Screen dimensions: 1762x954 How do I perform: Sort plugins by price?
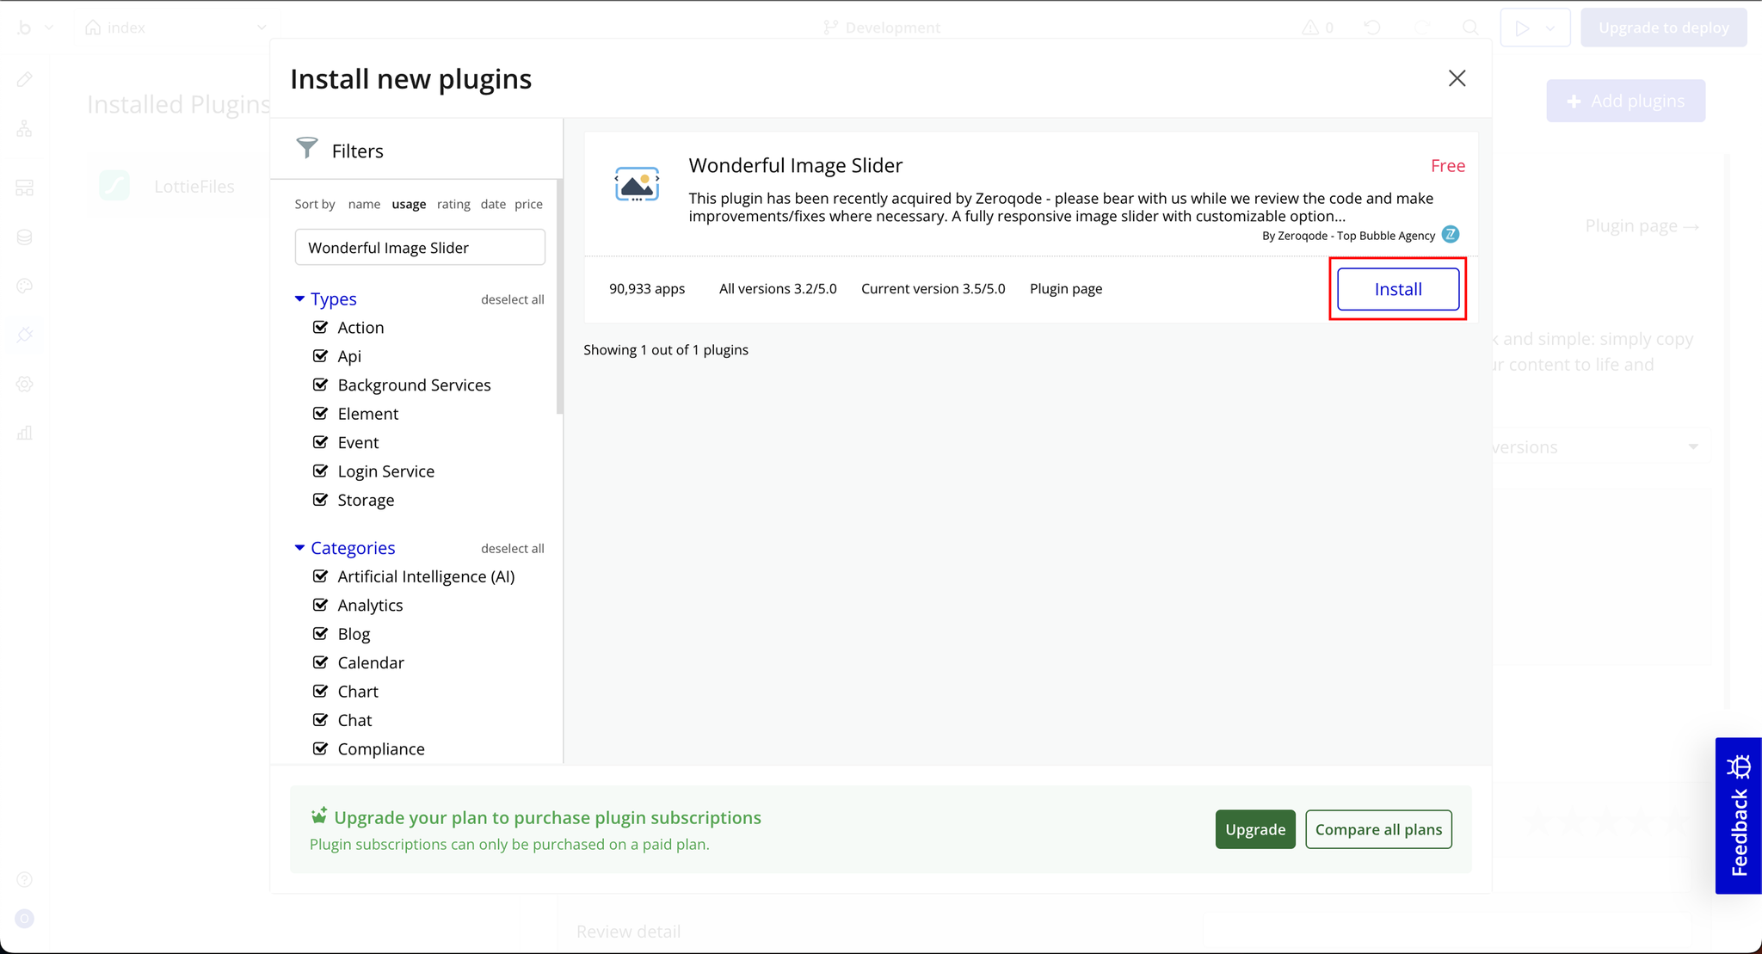click(528, 204)
